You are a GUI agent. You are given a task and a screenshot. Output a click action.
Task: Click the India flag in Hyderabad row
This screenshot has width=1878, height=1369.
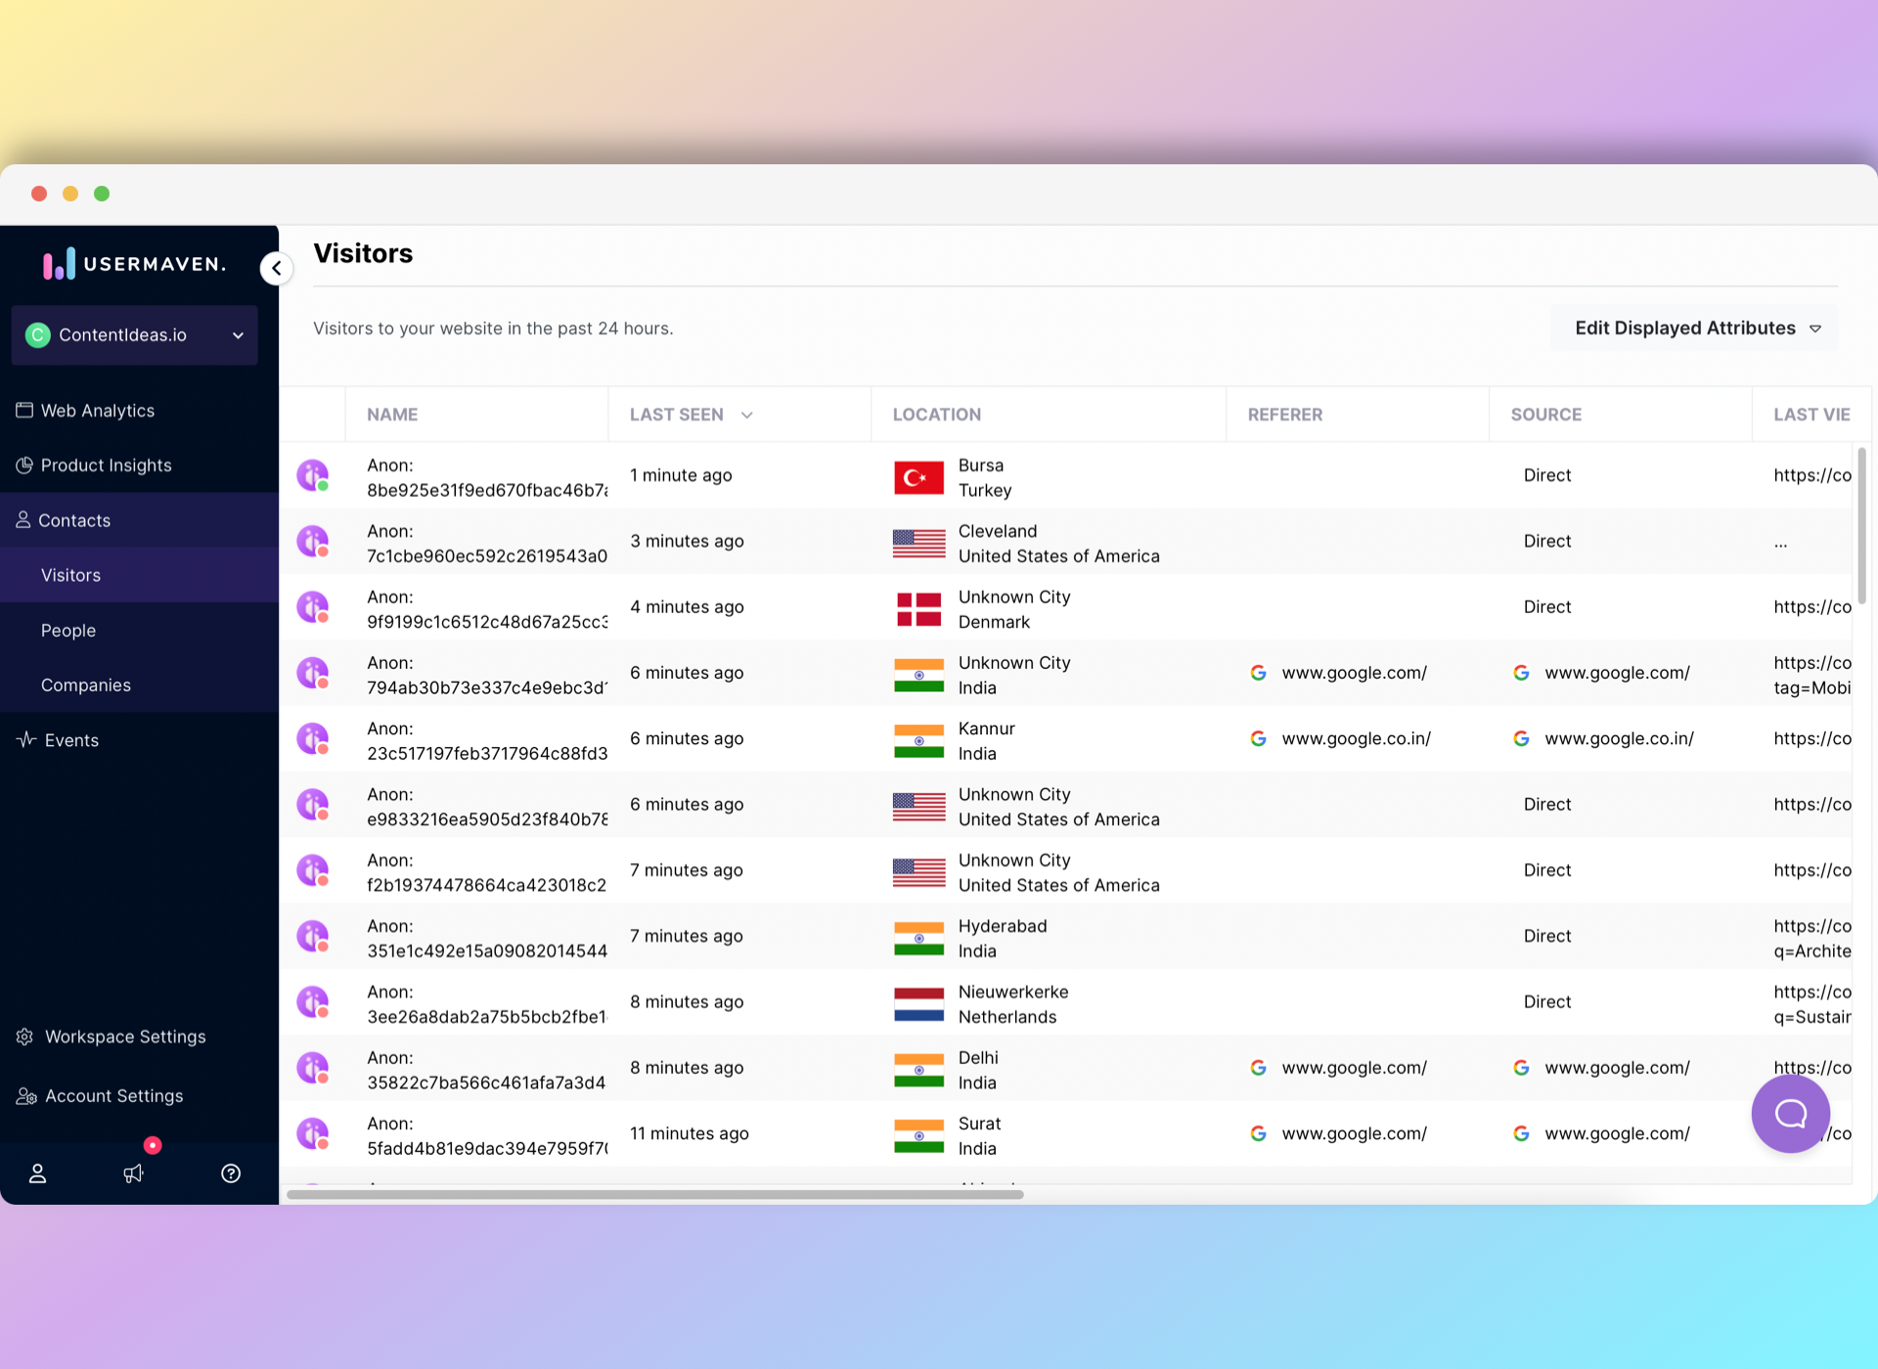pyautogui.click(x=919, y=939)
